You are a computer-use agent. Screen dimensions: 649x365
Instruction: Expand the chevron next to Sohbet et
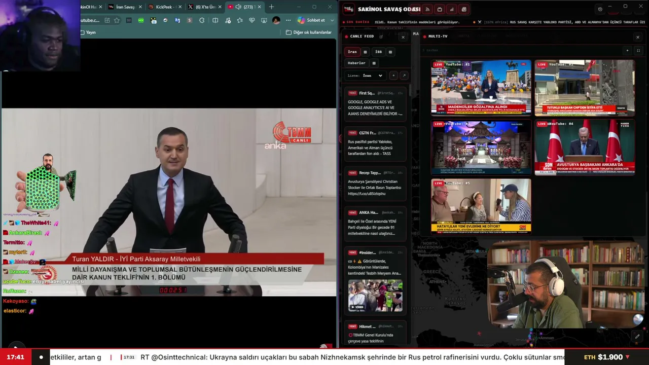[x=332, y=20]
